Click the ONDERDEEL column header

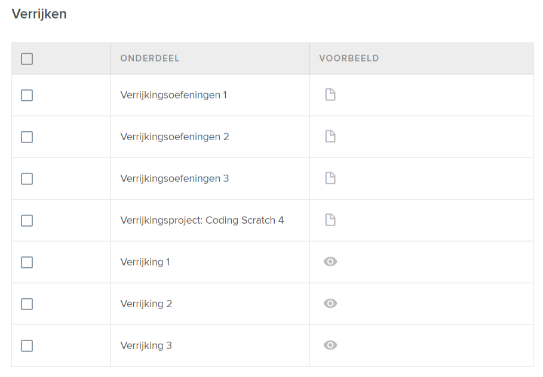pyautogui.click(x=150, y=58)
